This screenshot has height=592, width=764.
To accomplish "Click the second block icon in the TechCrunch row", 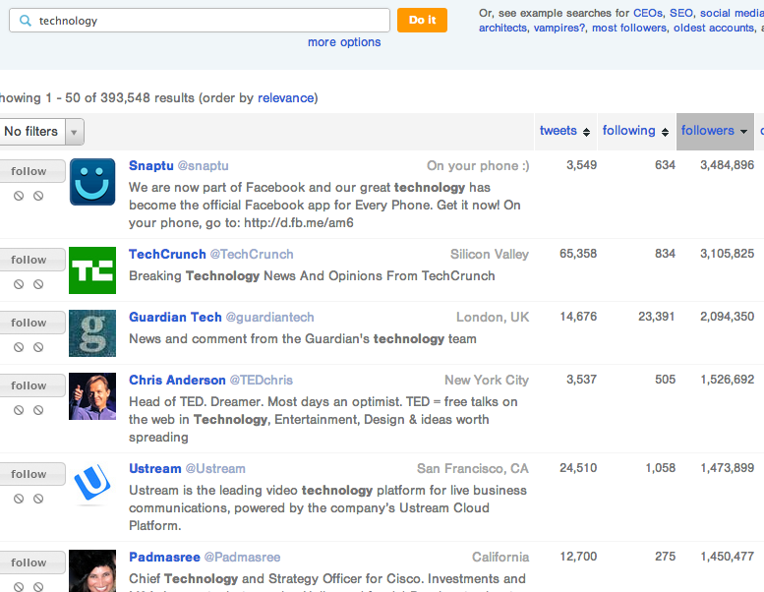I will [38, 284].
